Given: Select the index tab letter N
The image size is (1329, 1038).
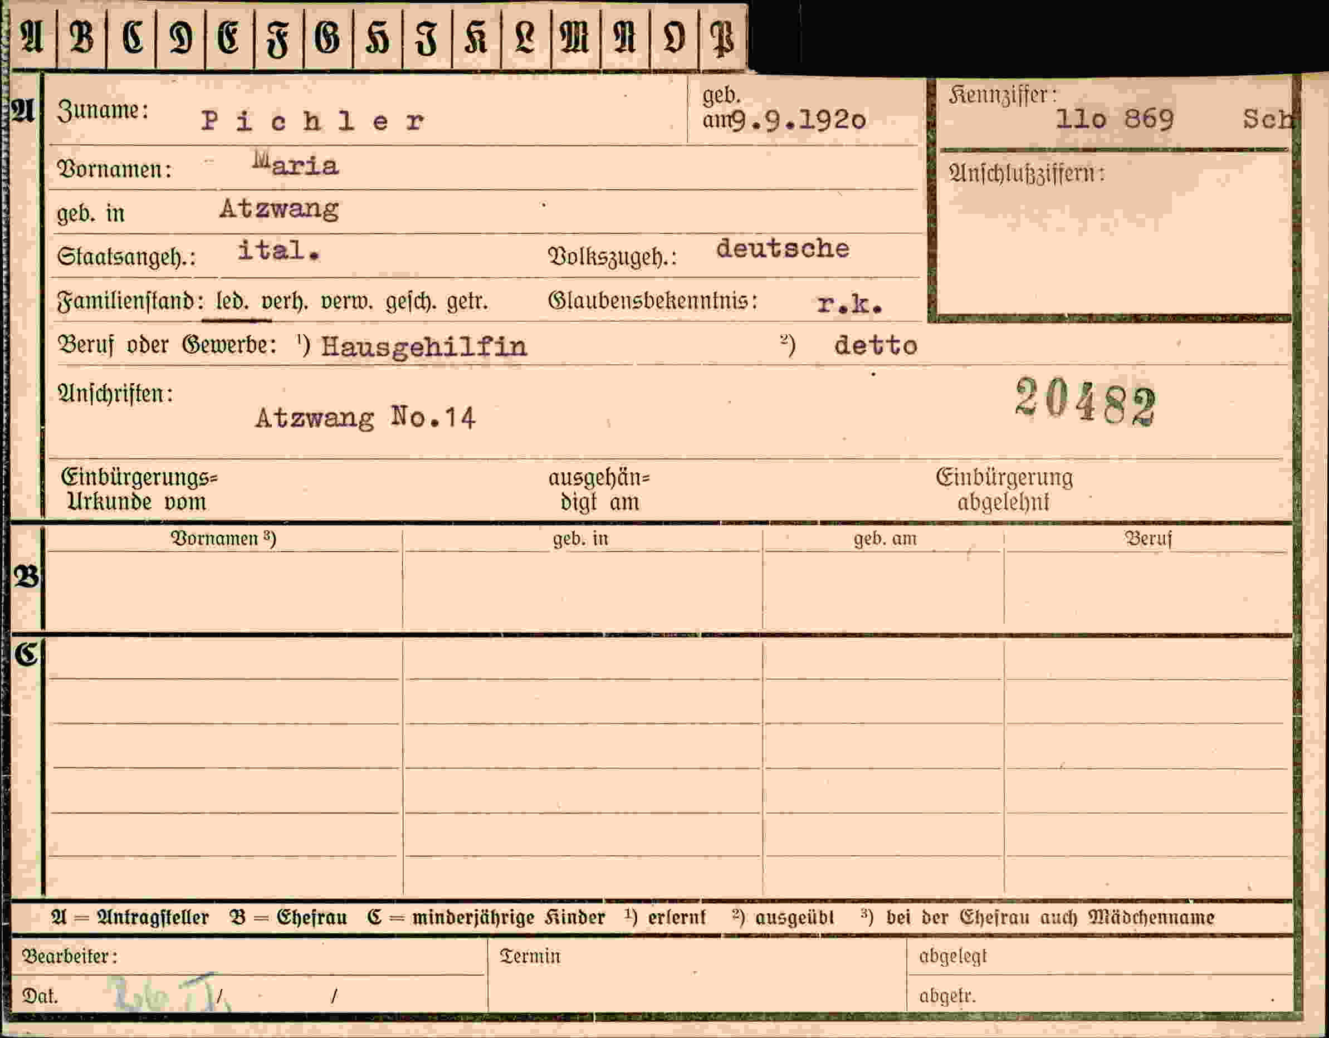Looking at the screenshot, I should (624, 38).
